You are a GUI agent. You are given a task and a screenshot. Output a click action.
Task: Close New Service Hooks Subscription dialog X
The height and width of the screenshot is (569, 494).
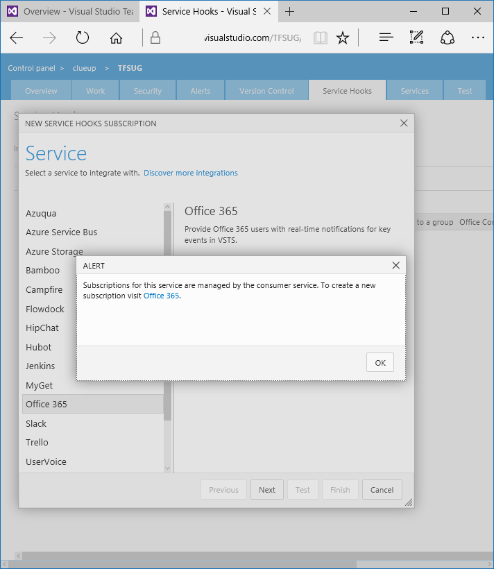pos(404,123)
